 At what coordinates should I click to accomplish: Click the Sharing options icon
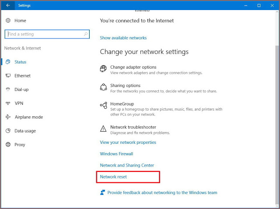(x=104, y=87)
